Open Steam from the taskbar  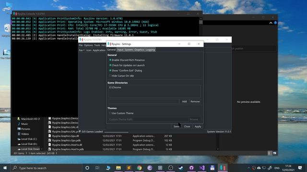(x=181, y=168)
